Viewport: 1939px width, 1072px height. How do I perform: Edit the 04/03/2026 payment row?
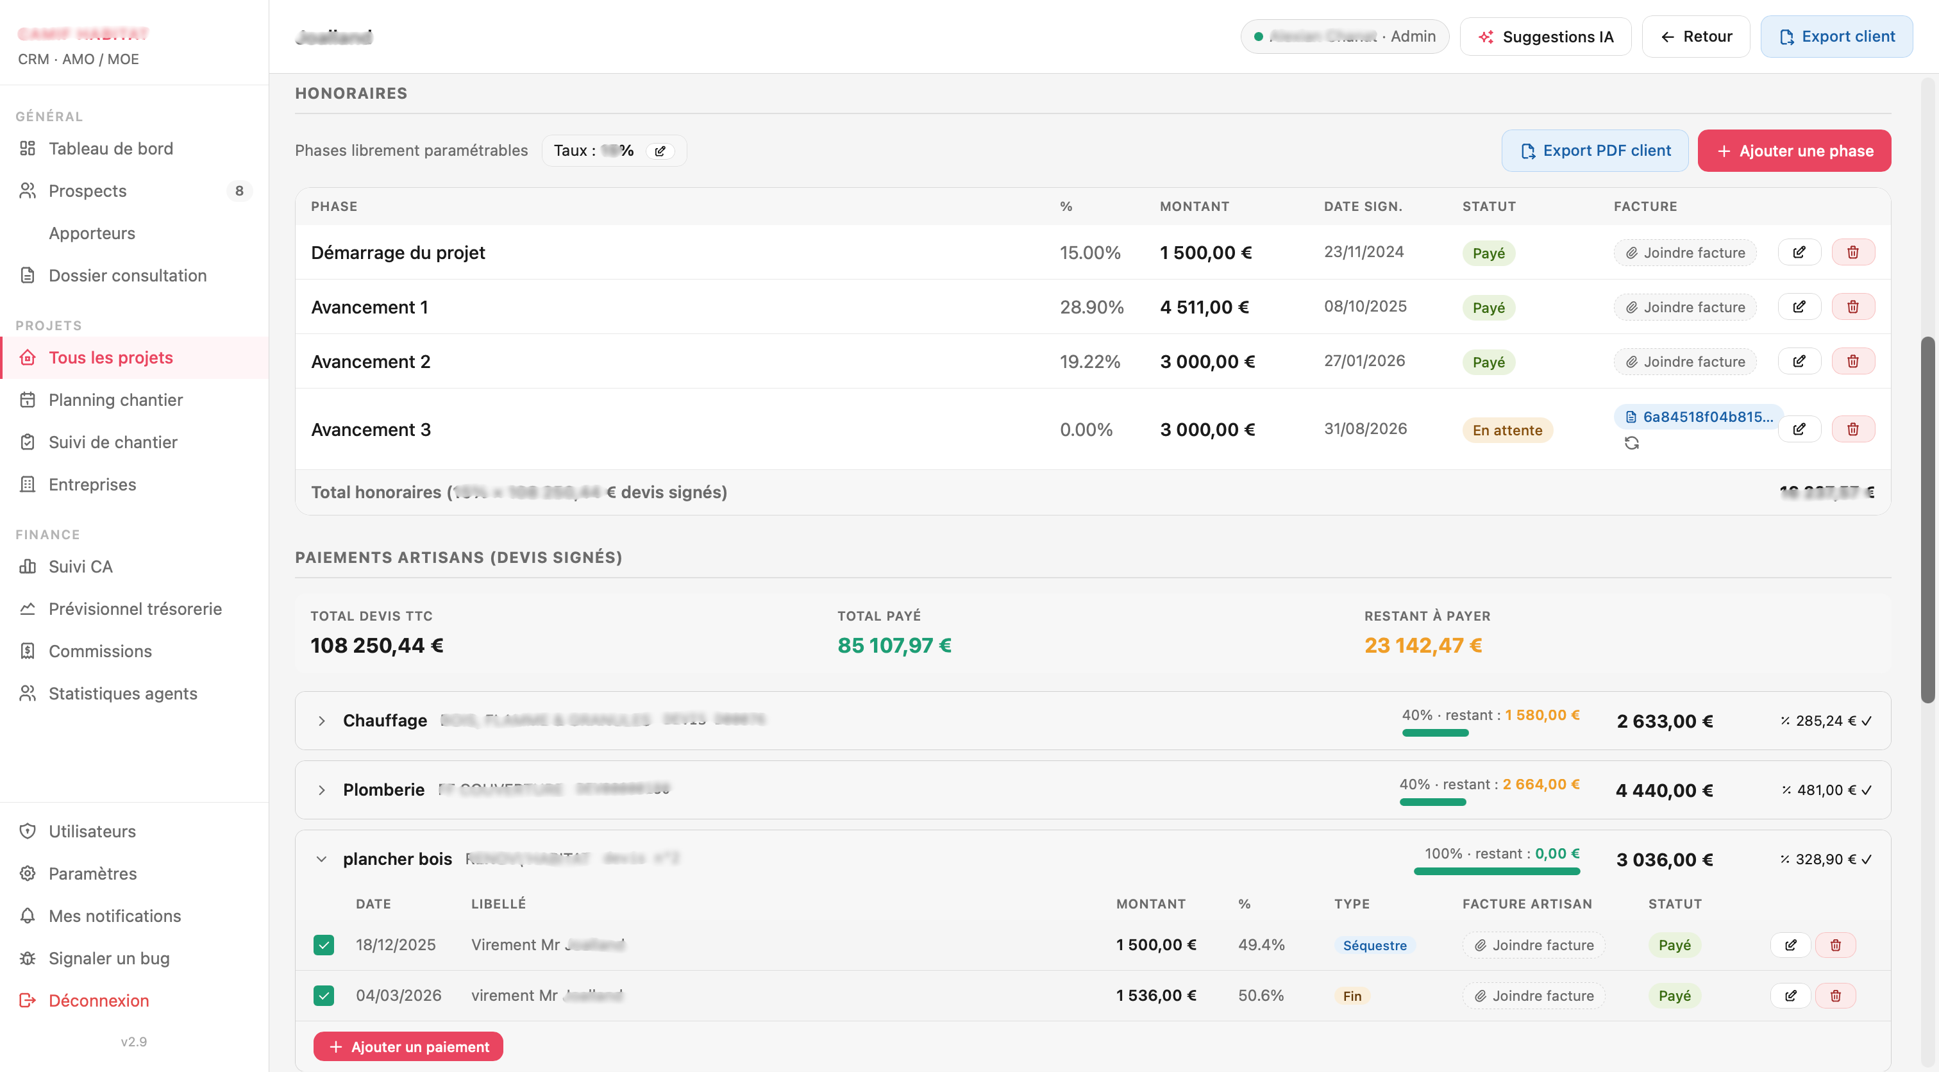pyautogui.click(x=1791, y=995)
